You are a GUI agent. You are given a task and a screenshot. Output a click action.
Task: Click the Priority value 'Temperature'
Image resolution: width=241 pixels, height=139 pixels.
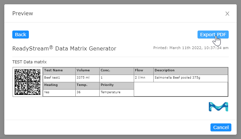pyautogui.click(x=117, y=93)
